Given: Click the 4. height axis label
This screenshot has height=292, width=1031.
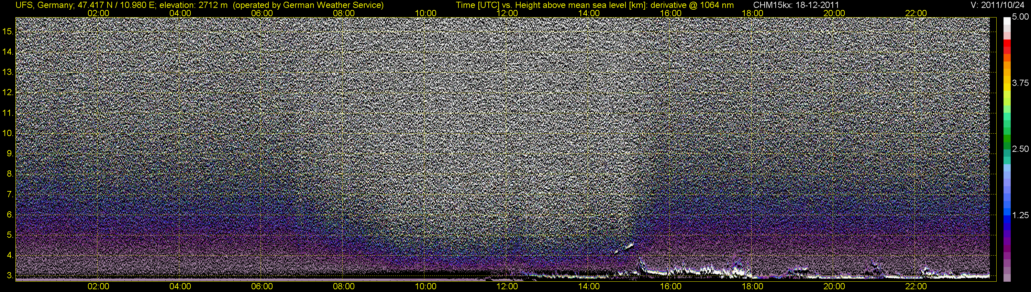Looking at the screenshot, I should pos(10,255).
